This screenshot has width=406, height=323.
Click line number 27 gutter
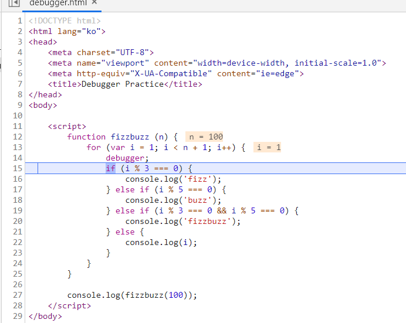[x=18, y=295]
